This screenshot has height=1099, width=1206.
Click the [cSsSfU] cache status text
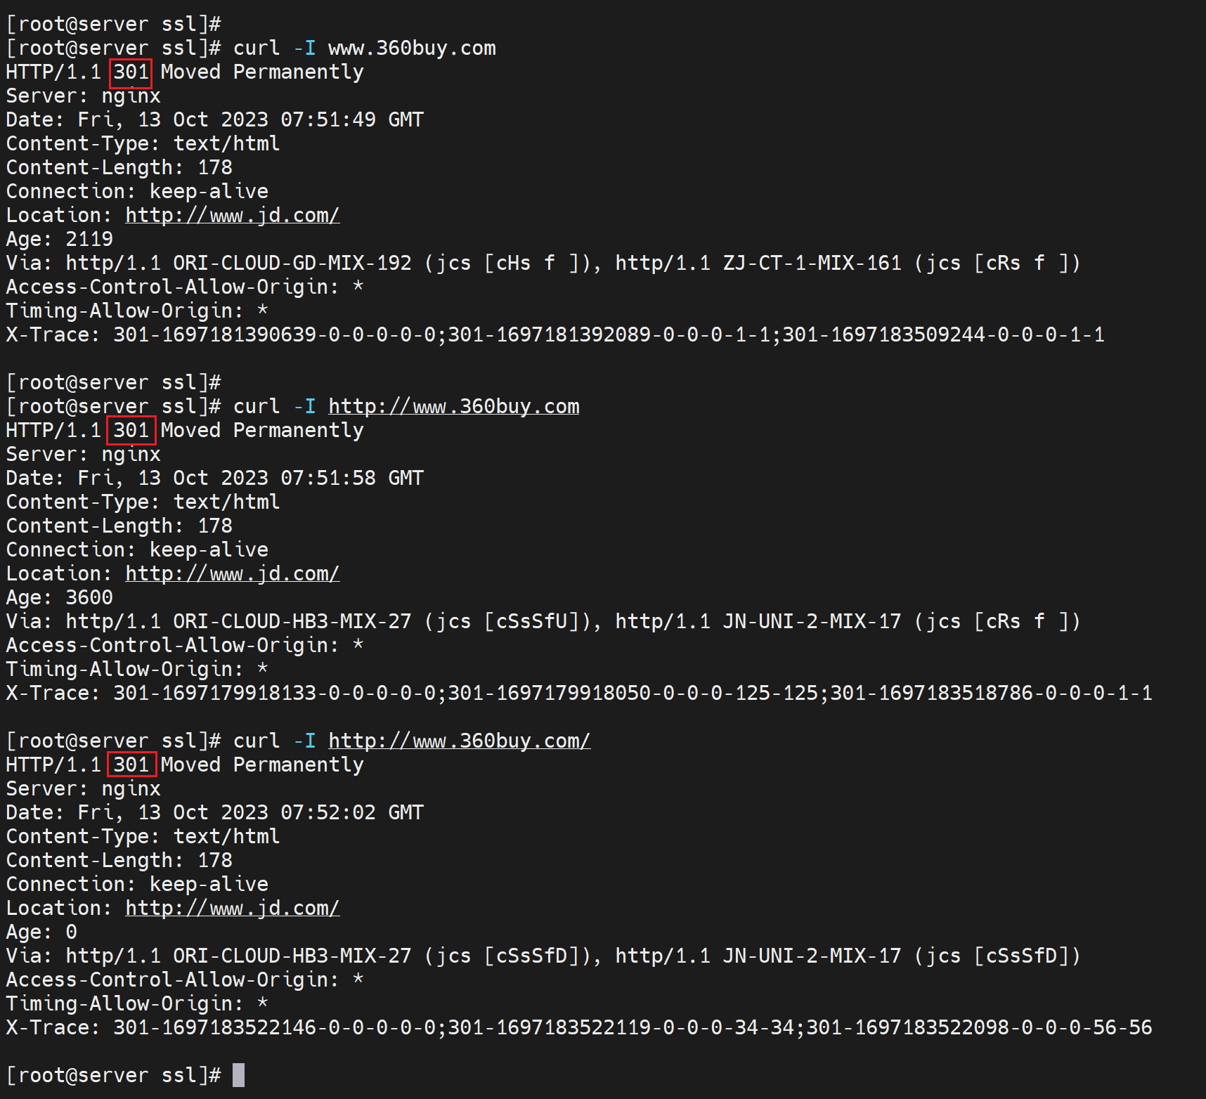click(x=531, y=621)
